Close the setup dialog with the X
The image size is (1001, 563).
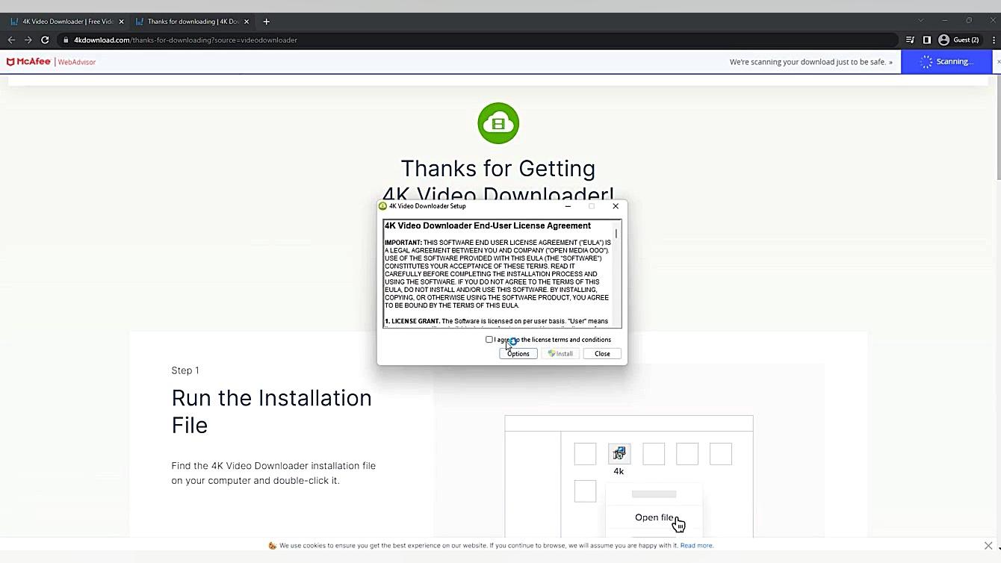pyautogui.click(x=616, y=206)
